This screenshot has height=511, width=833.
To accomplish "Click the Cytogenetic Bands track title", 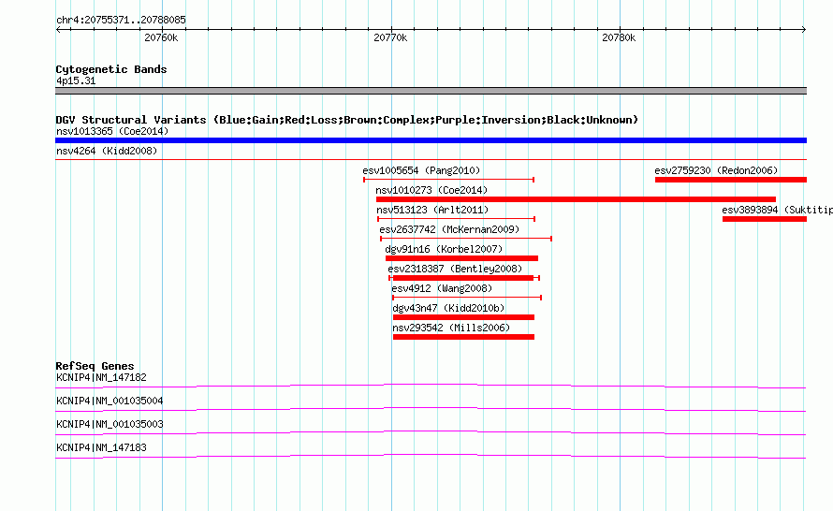I will (111, 69).
